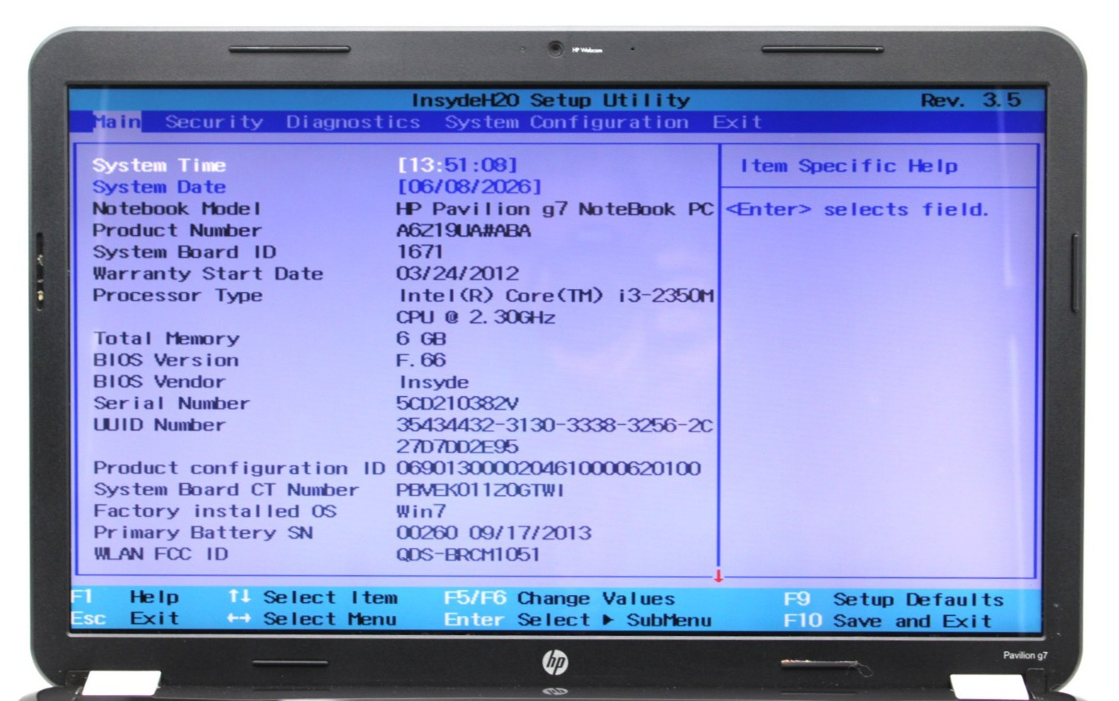Click the F9 Setup Defaults hint
The width and height of the screenshot is (1119, 701).
coord(894,599)
